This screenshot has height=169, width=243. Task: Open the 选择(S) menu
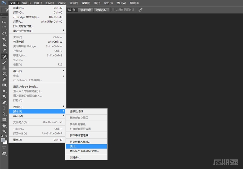(74, 3)
